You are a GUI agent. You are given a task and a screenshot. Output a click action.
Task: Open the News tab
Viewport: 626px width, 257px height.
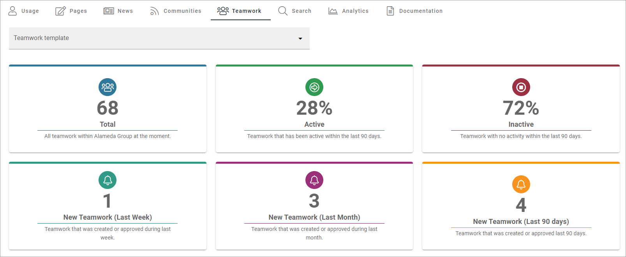[118, 11]
